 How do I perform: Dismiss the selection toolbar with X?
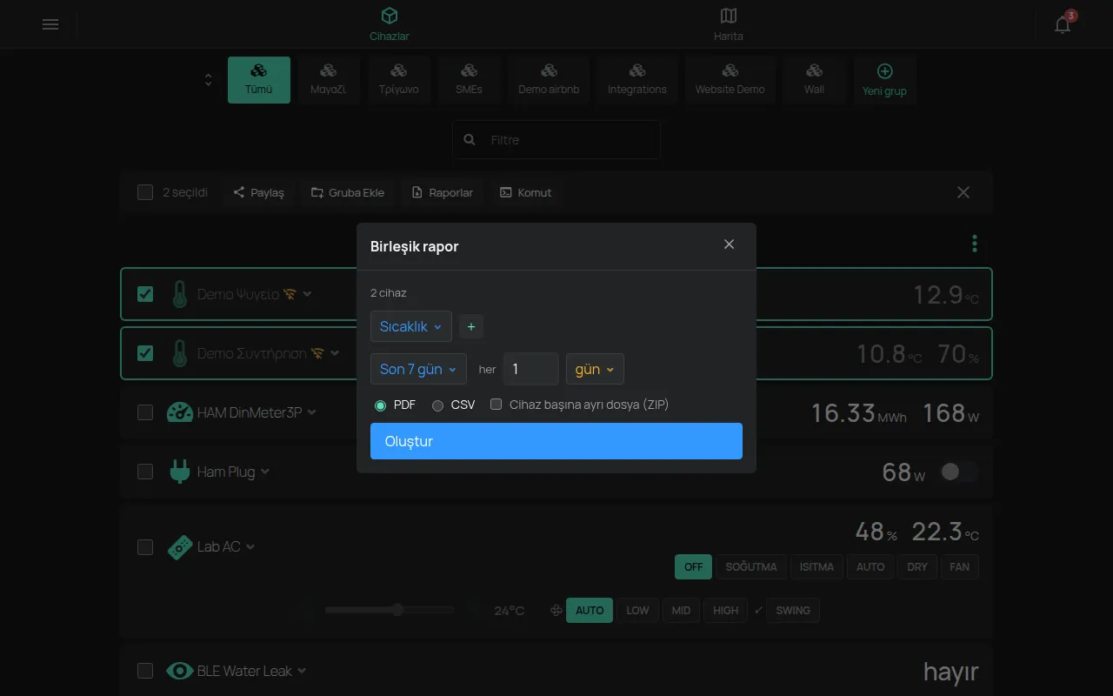(963, 192)
